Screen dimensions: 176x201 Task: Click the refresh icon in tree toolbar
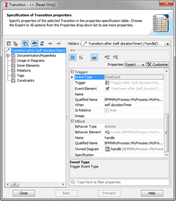(x=42, y=44)
